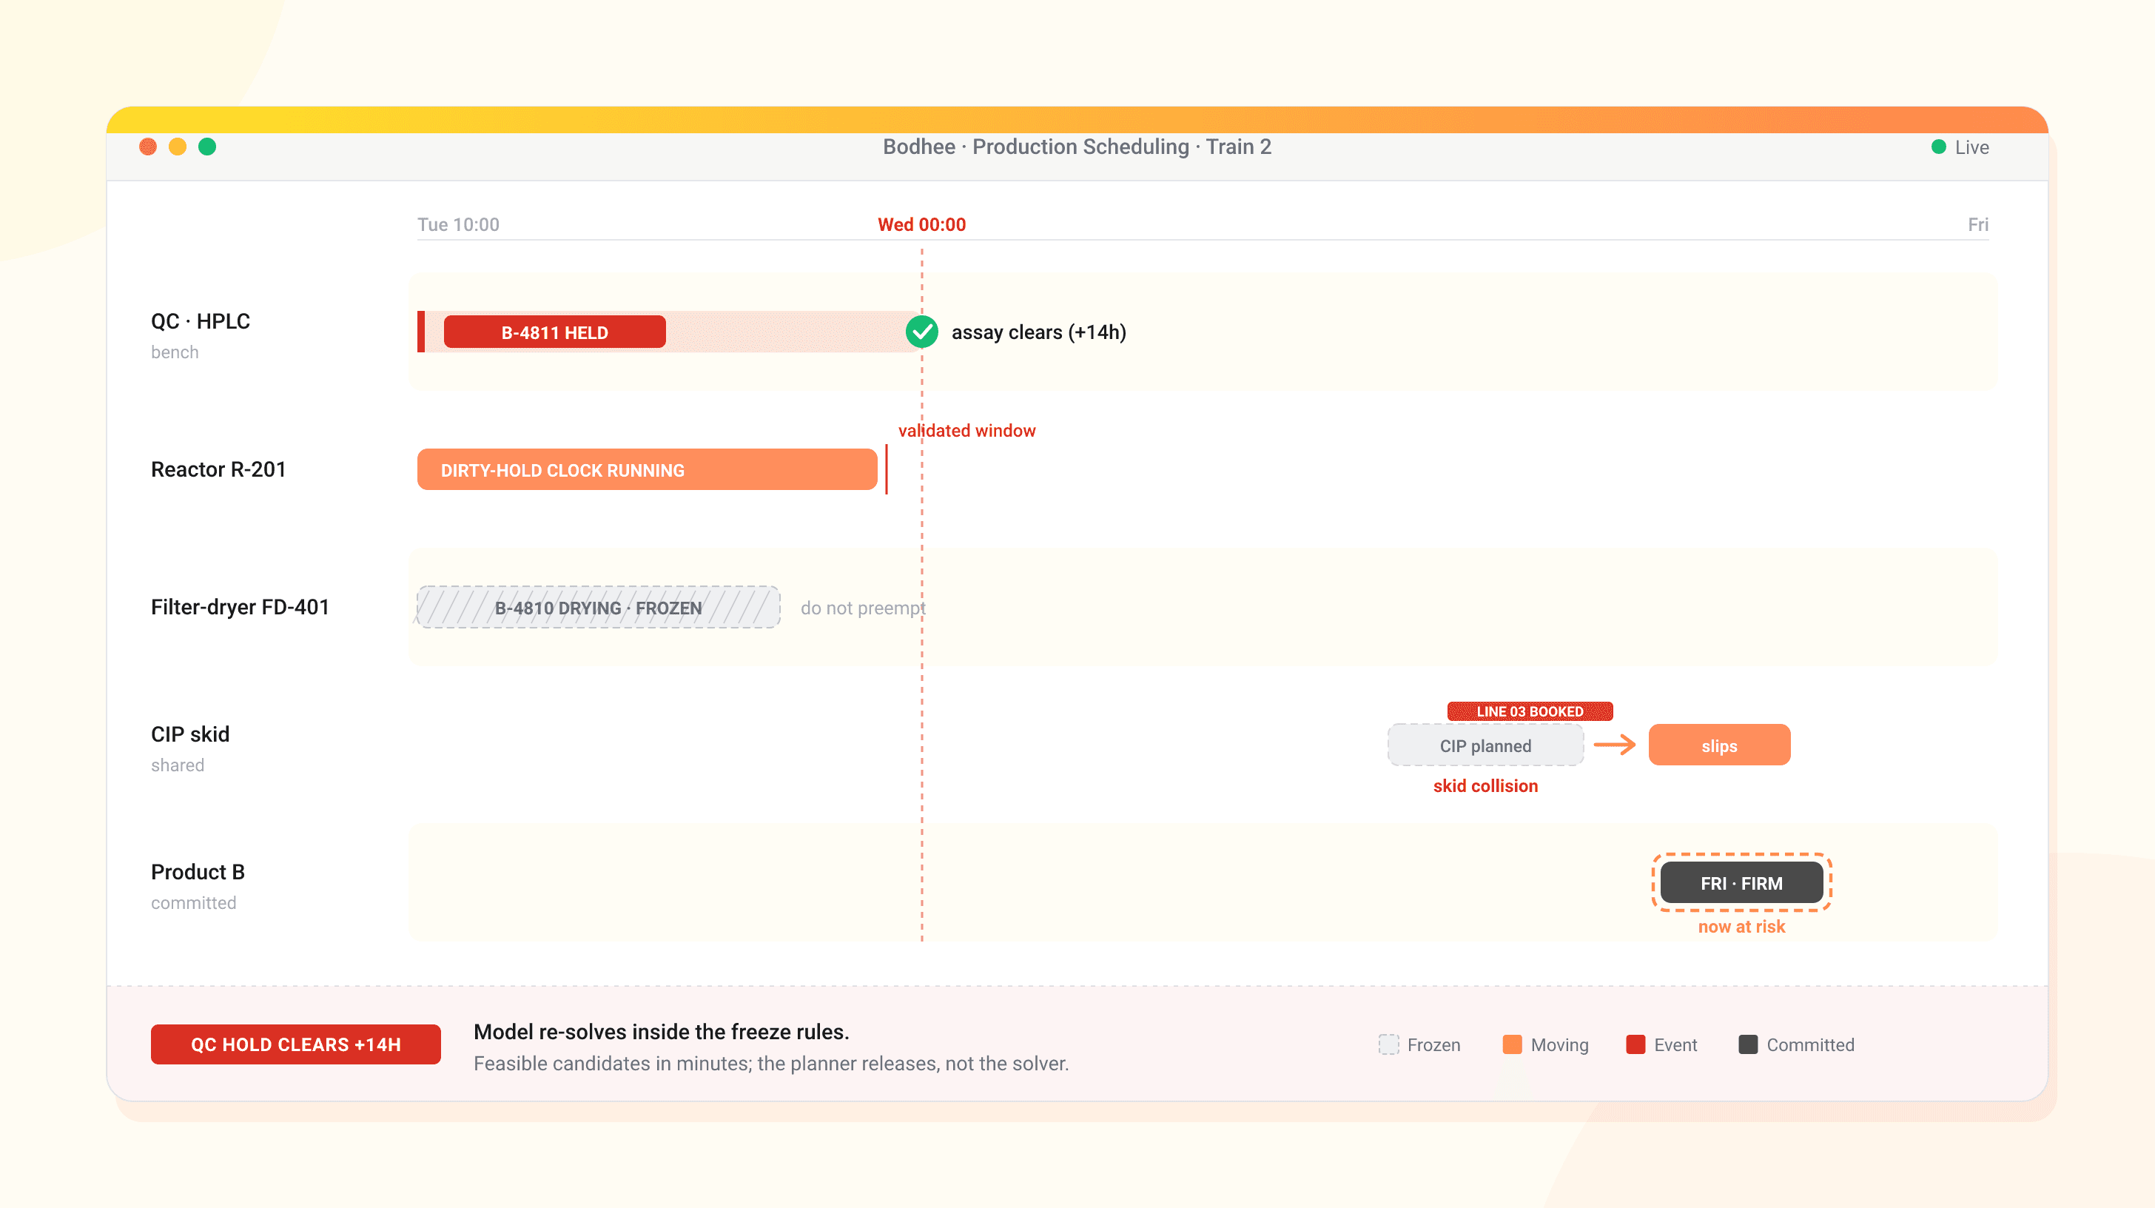Click the LINE 03 BOOKED tag

[x=1530, y=711]
